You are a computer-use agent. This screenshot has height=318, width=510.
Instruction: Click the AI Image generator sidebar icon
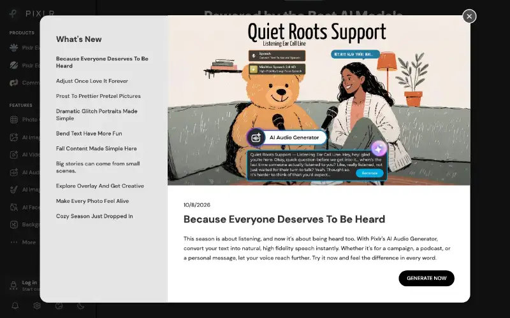coord(13,137)
